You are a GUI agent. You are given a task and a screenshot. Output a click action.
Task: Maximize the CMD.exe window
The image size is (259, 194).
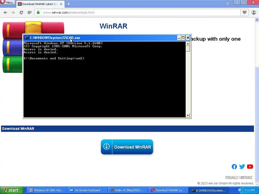click(183, 38)
